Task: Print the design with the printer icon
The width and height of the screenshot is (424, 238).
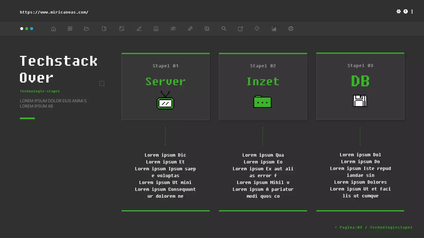Action: (x=291, y=28)
